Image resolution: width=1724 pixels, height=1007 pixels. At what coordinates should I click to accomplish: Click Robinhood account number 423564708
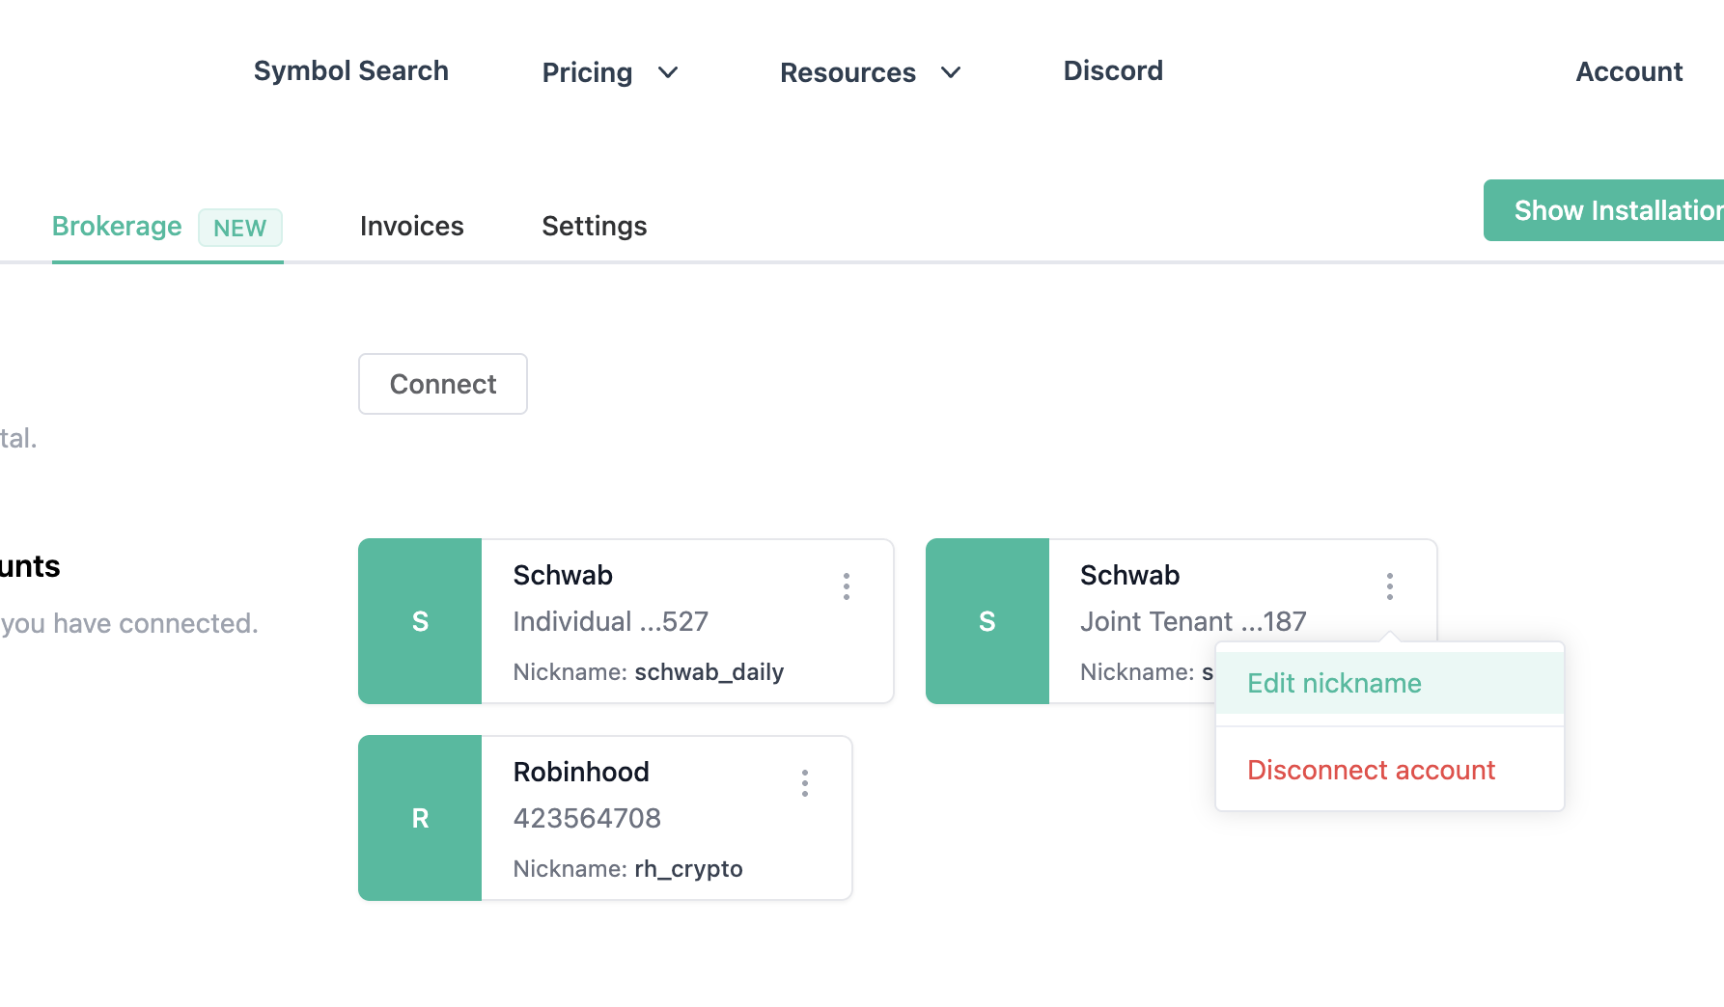(x=587, y=818)
